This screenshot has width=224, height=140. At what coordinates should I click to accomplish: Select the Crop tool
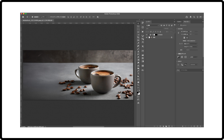coord(138,37)
